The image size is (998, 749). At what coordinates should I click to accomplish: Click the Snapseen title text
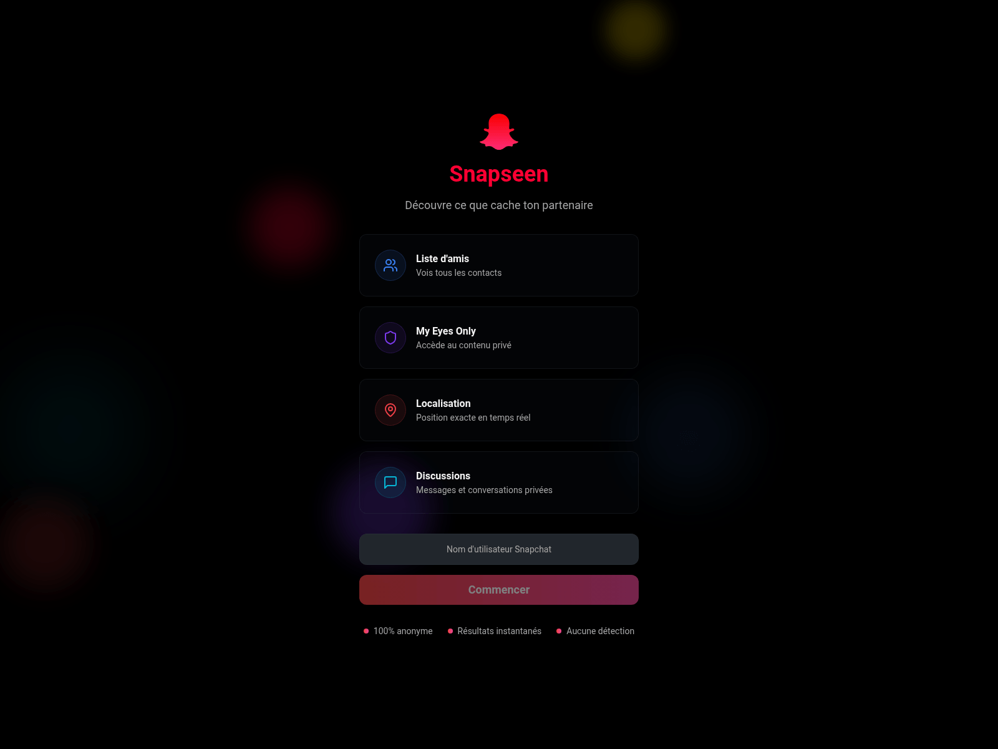click(499, 174)
